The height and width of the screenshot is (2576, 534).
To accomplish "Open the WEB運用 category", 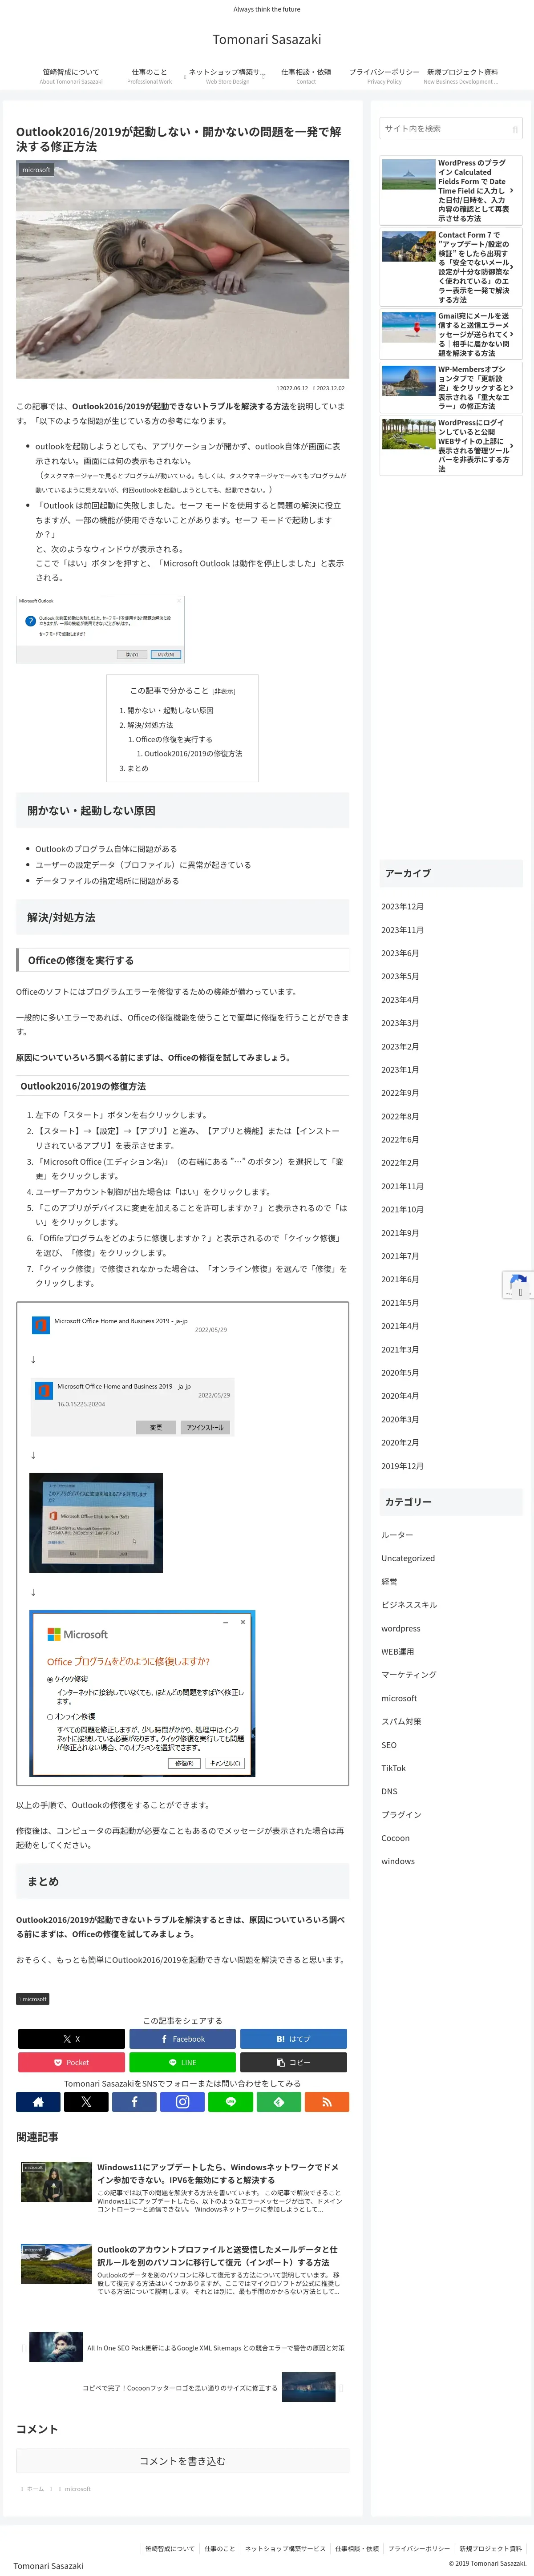I will [x=397, y=1652].
